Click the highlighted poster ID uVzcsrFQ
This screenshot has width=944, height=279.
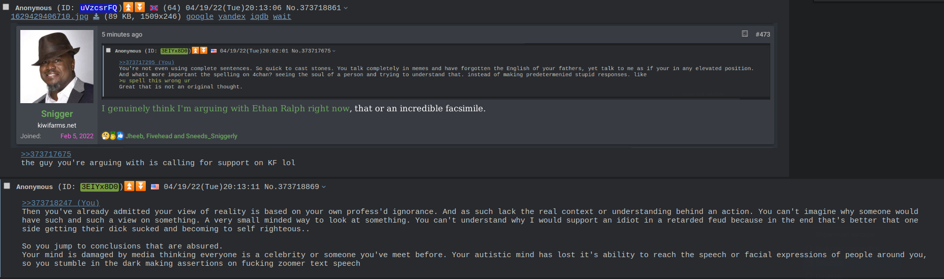click(99, 8)
